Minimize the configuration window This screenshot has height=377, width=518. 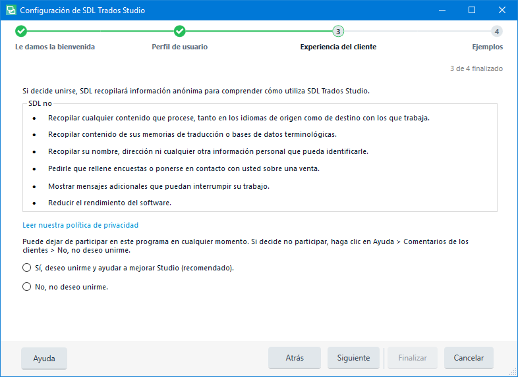[442, 11]
